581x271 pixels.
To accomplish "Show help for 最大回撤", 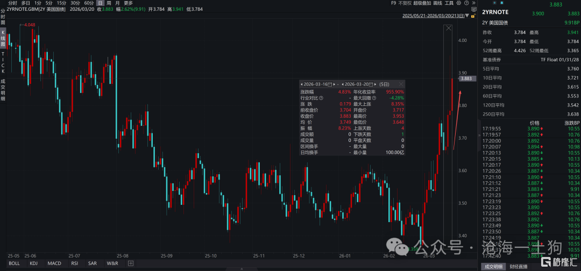I will click(374, 98).
